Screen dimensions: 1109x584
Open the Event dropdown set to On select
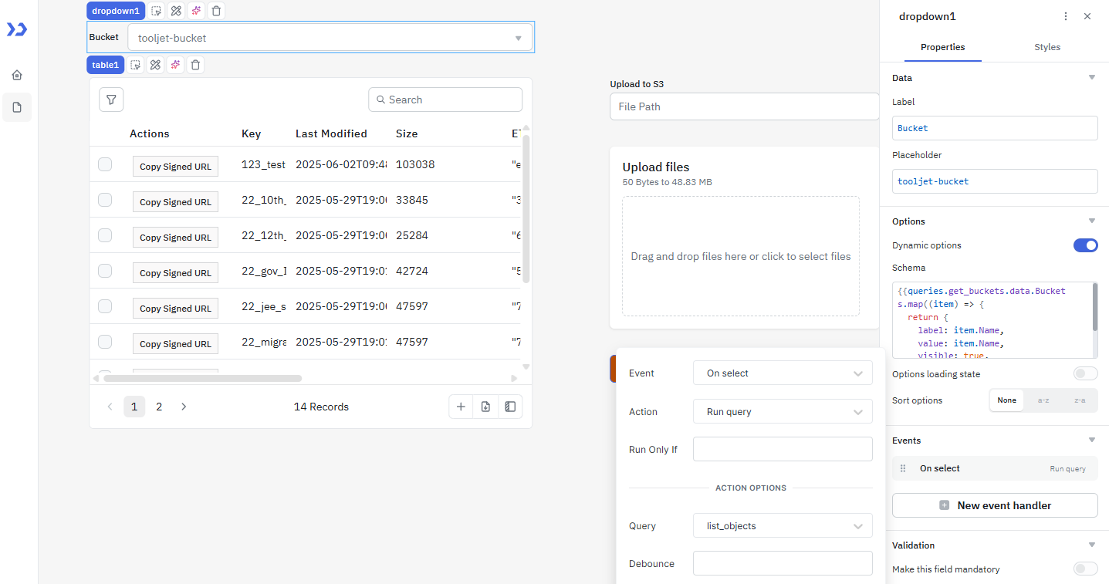pyautogui.click(x=783, y=373)
